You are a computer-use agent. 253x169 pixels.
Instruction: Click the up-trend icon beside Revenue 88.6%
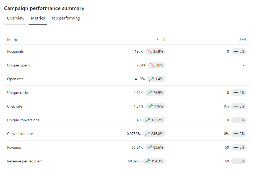(149, 147)
